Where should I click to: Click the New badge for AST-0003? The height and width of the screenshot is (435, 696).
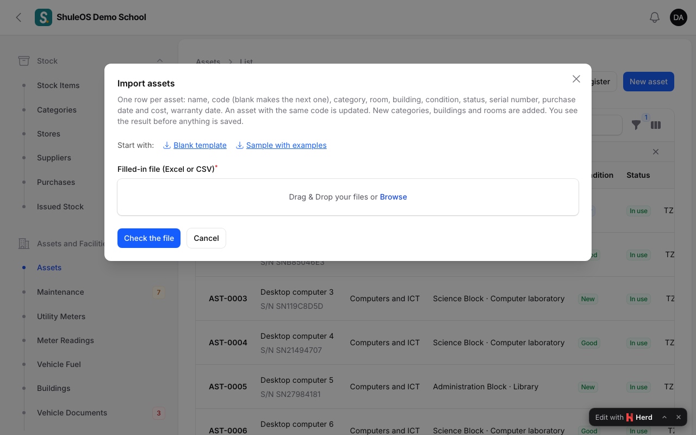(x=588, y=299)
